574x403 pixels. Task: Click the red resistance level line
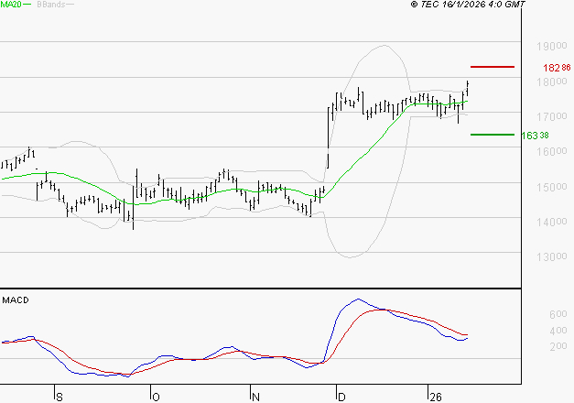click(x=493, y=67)
